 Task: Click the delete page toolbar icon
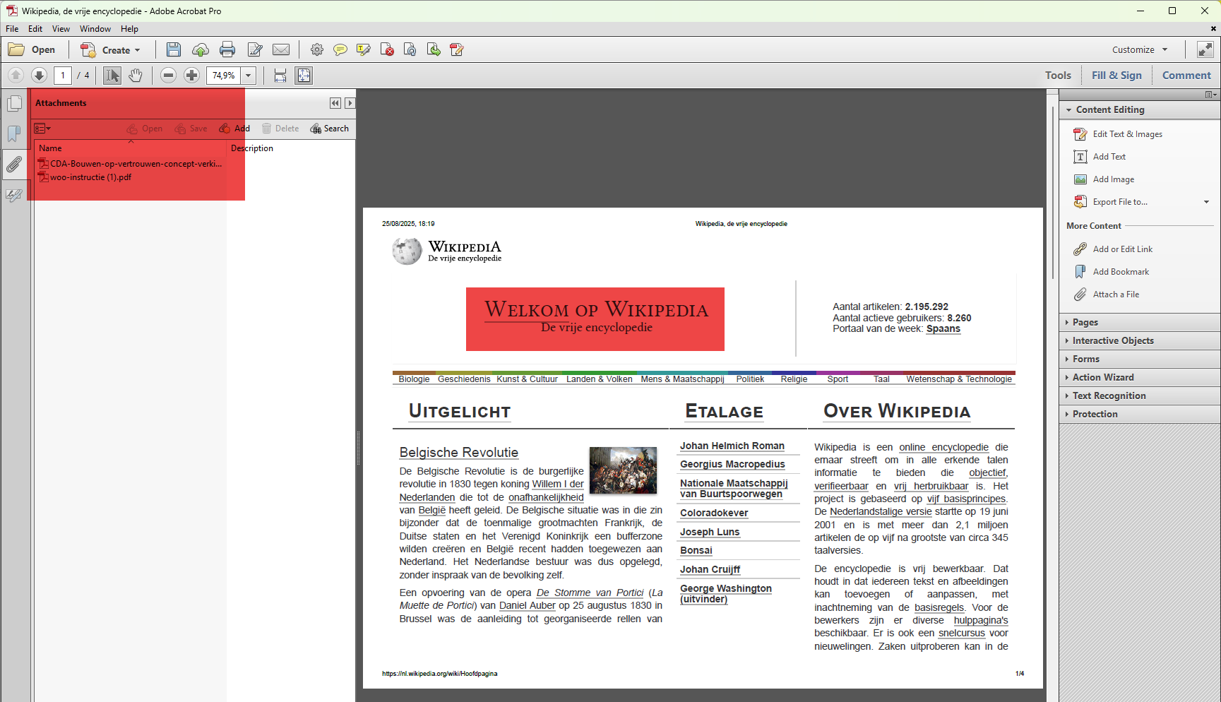coord(387,50)
